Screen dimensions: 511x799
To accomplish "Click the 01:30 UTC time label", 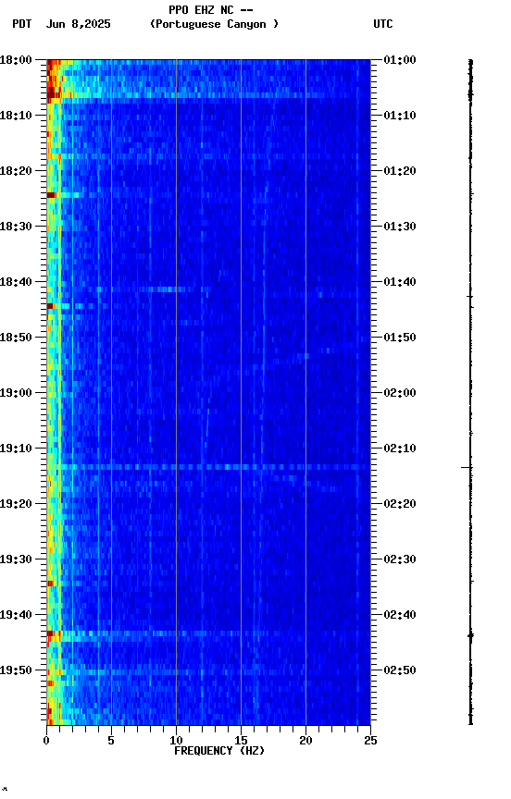I will [400, 227].
